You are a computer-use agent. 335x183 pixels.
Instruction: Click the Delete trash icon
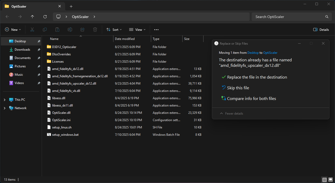tap(95, 30)
